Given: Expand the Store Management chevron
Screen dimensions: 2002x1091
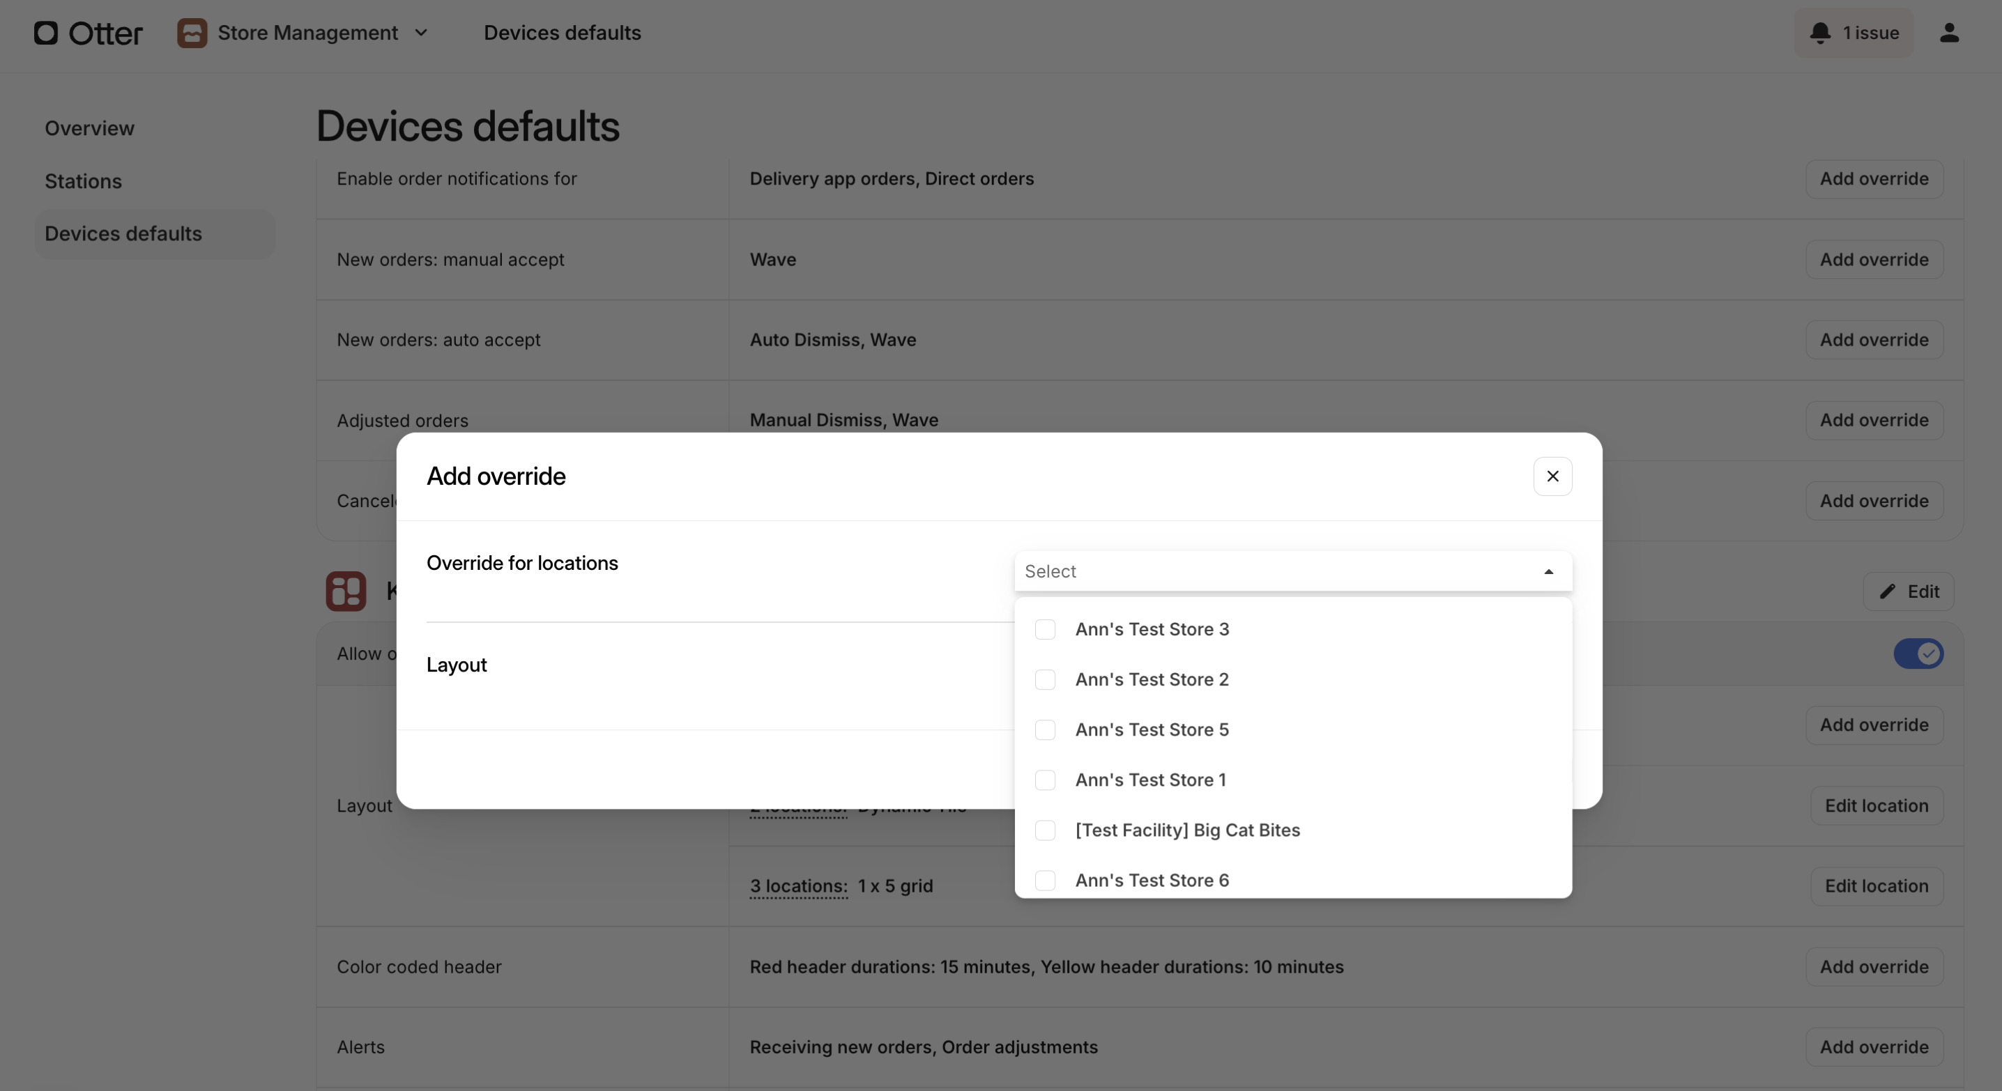Looking at the screenshot, I should point(421,33).
